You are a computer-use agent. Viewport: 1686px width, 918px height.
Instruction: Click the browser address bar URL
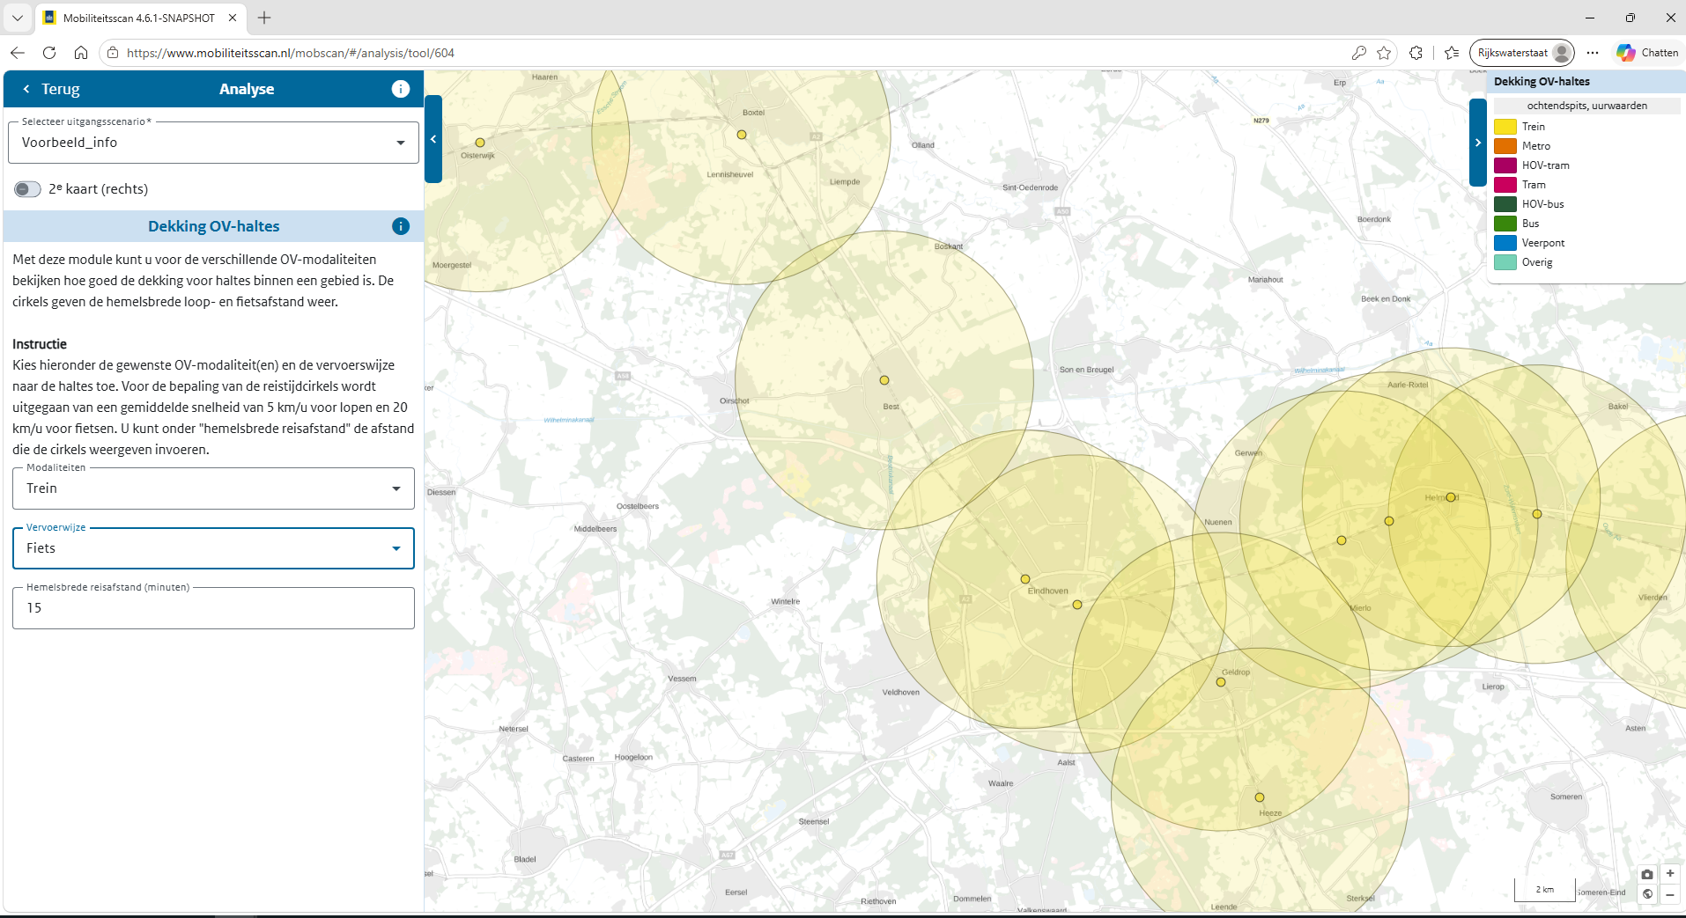pyautogui.click(x=291, y=53)
